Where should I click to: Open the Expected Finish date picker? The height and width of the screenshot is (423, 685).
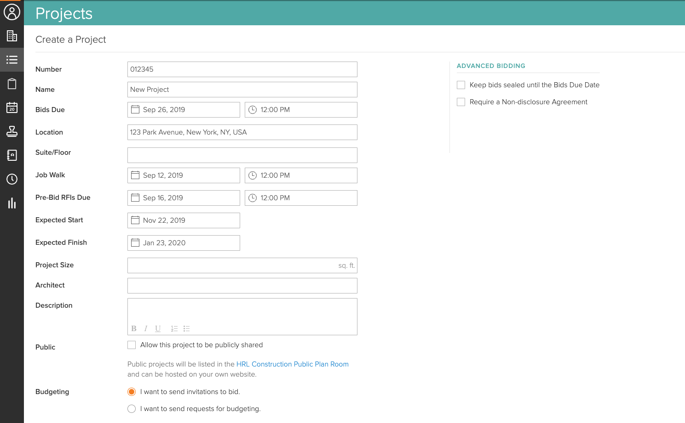point(184,243)
